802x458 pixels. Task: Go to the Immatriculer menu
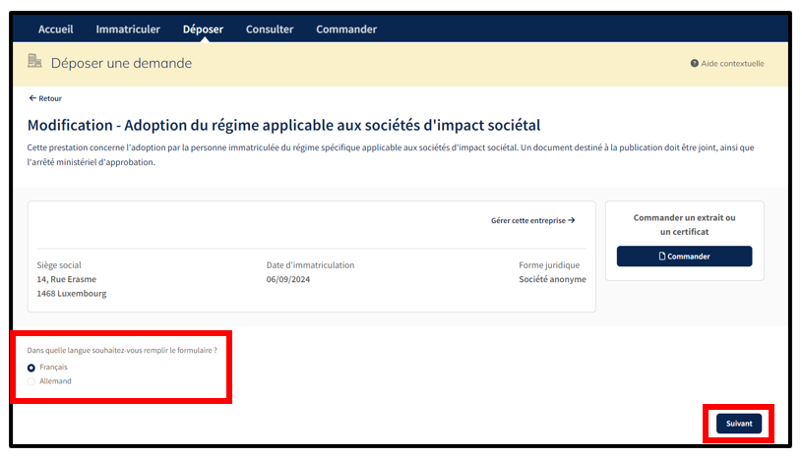click(x=128, y=29)
